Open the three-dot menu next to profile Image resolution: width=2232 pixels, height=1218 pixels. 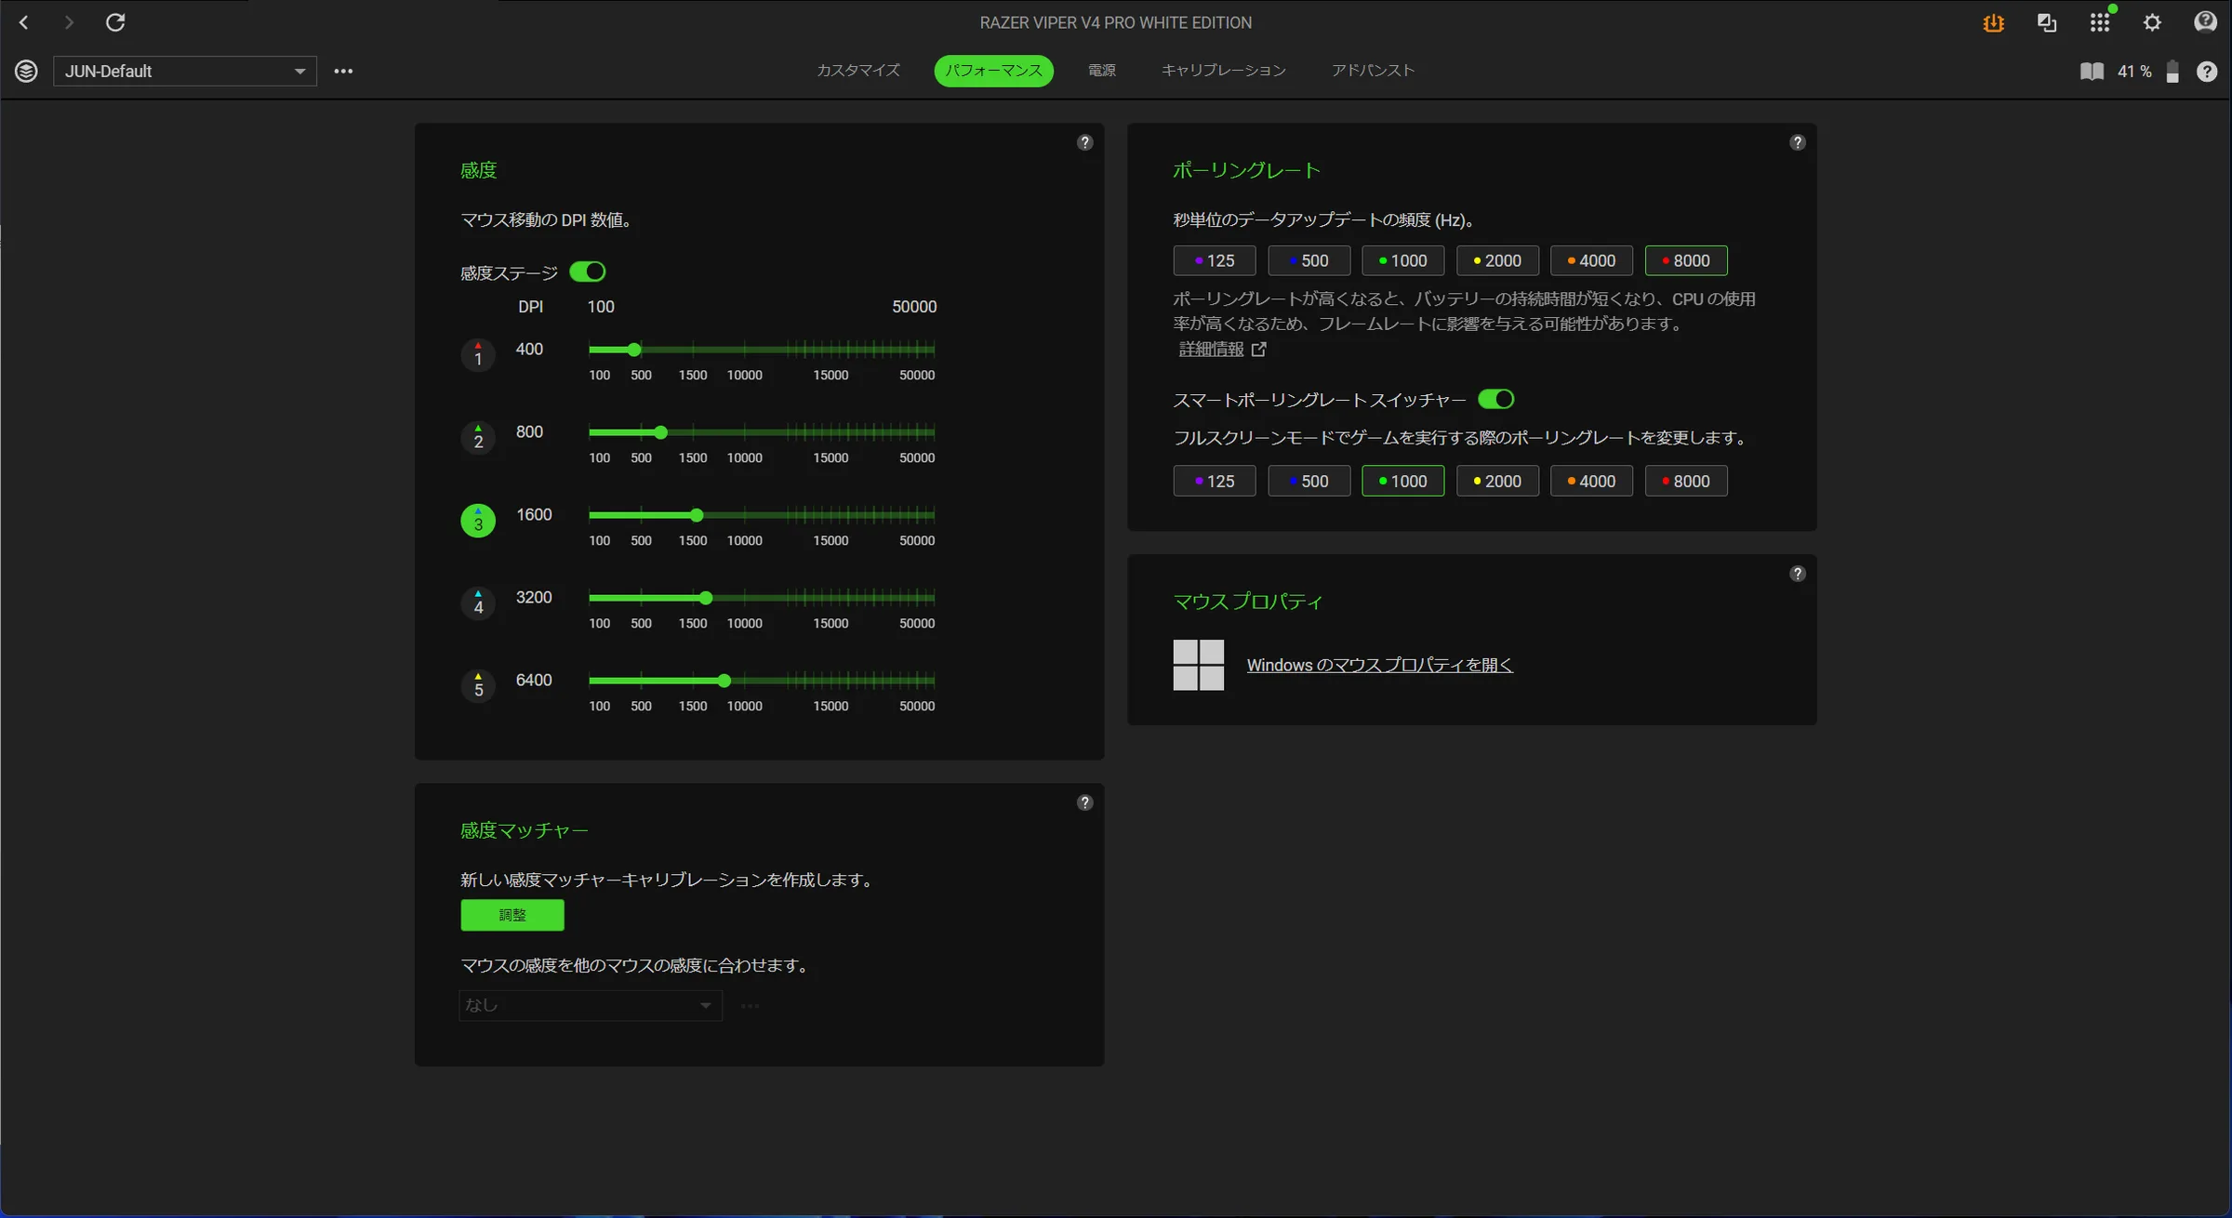[x=343, y=72]
